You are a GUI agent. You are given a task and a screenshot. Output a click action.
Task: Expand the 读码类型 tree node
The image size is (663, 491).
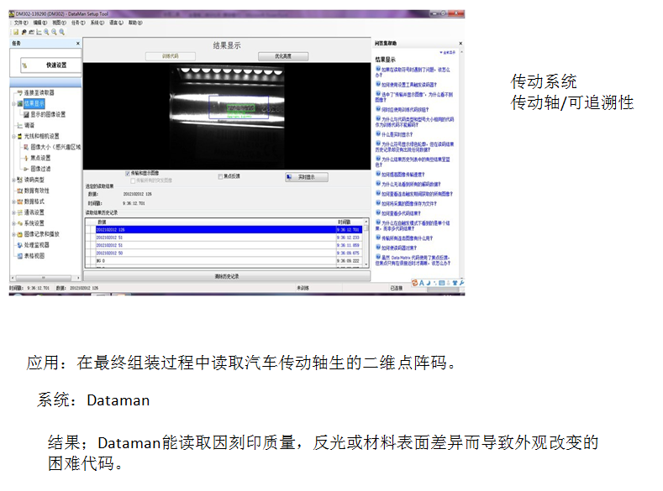click(x=14, y=180)
